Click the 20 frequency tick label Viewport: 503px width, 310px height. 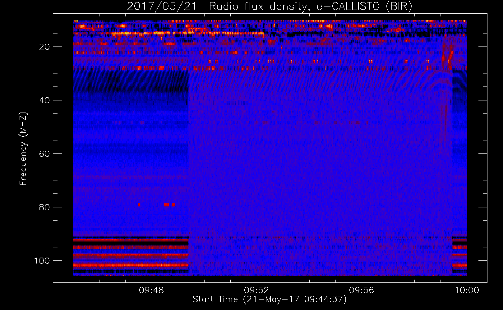coord(44,47)
